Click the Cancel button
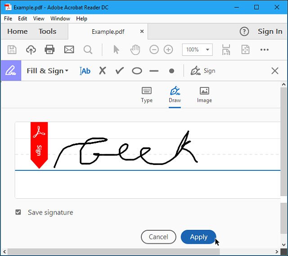This screenshot has height=256, width=288. tap(158, 237)
